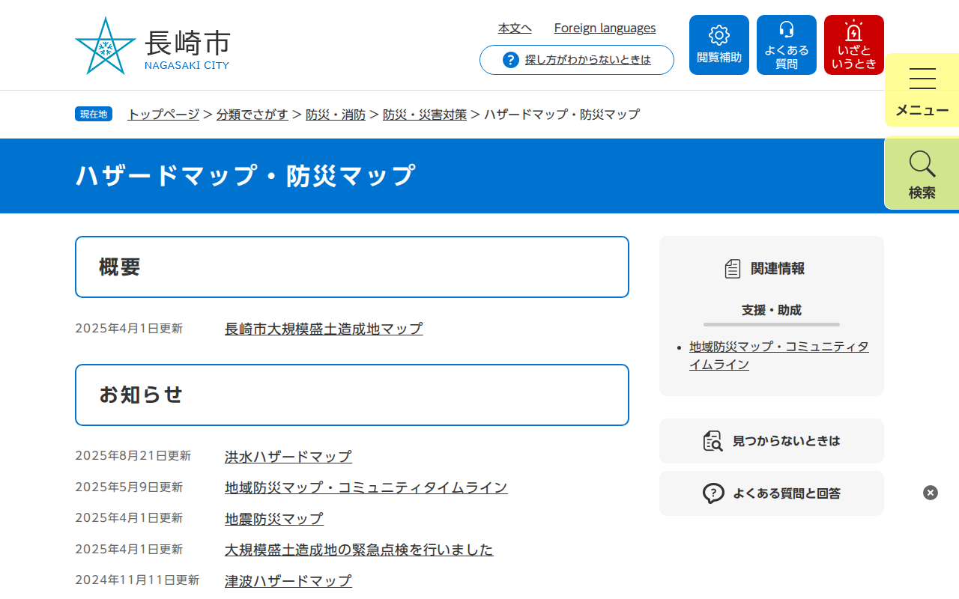This screenshot has height=599, width=959.
Task: View the 地震防災マップ page
Action: click(274, 519)
